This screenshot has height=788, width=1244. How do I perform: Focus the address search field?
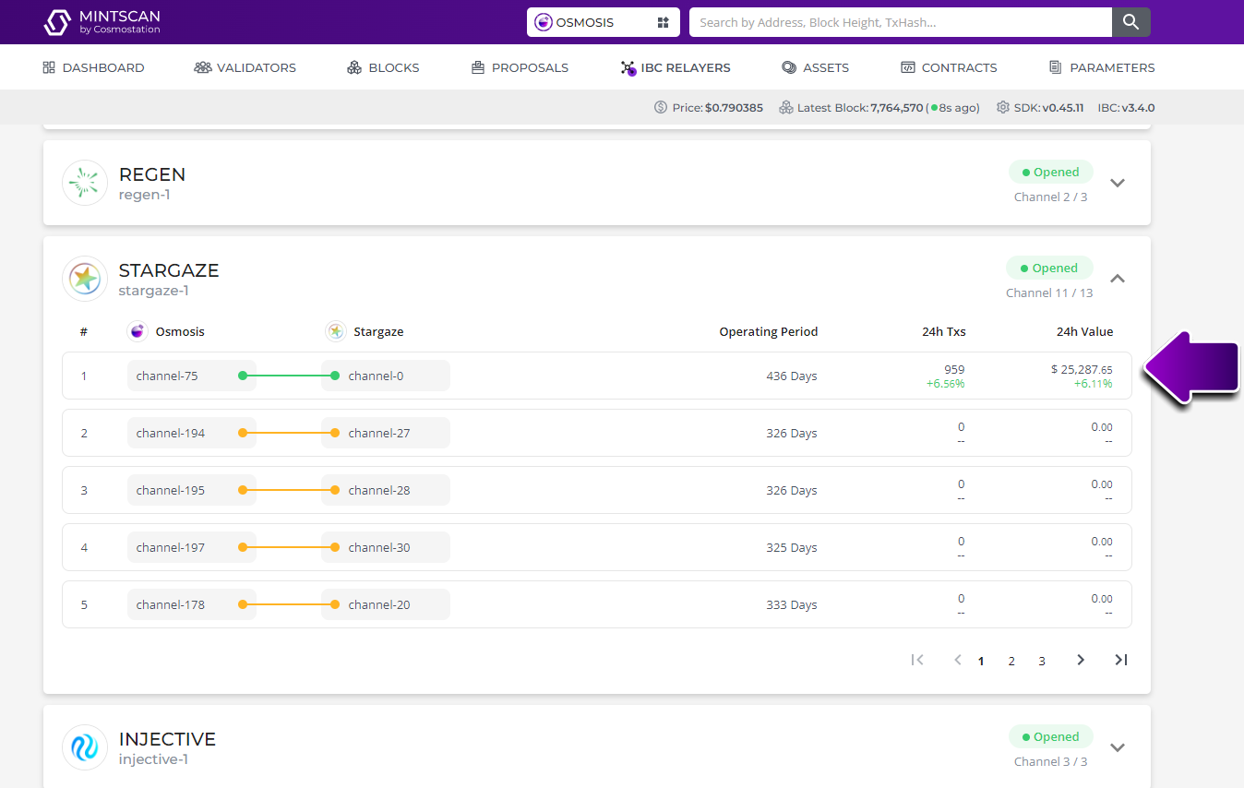[900, 22]
